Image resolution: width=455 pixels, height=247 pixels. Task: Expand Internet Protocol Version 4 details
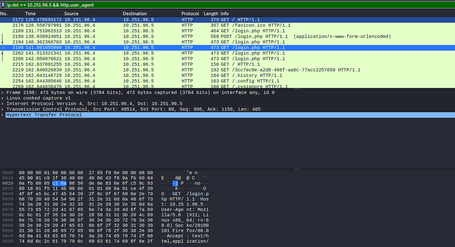[3, 104]
